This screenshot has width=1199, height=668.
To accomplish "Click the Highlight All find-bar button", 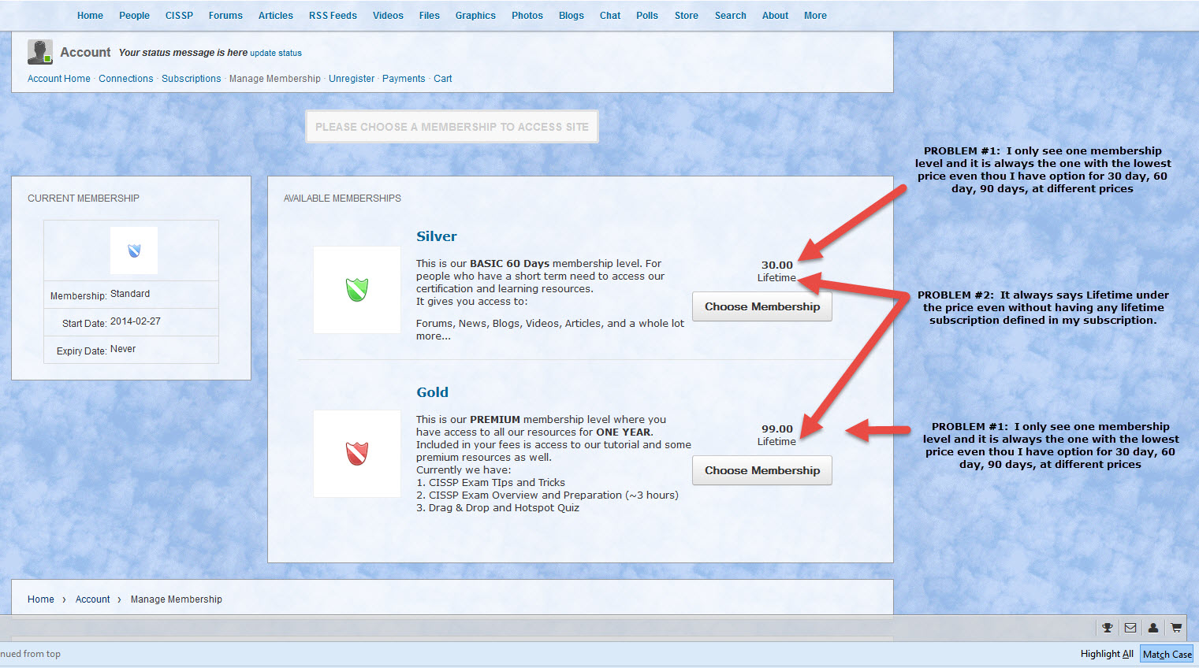I will pyautogui.click(x=1107, y=654).
